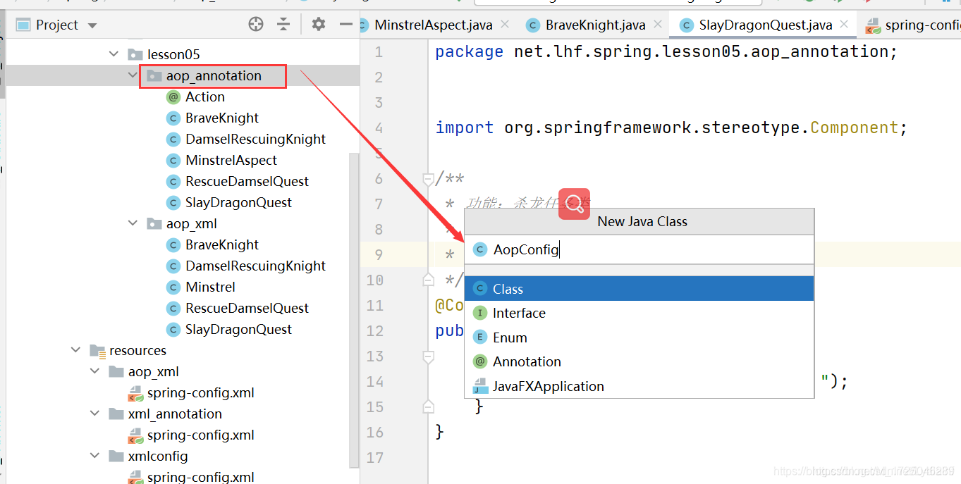
Task: Click the collapse all icon in Project panel
Action: [283, 25]
